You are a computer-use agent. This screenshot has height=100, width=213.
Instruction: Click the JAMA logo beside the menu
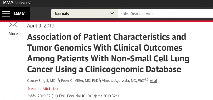(x=19, y=14)
